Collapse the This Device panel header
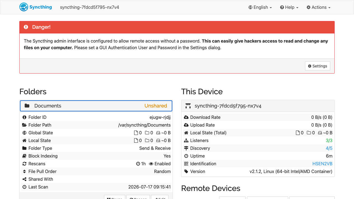The image size is (354, 199). coord(258,106)
